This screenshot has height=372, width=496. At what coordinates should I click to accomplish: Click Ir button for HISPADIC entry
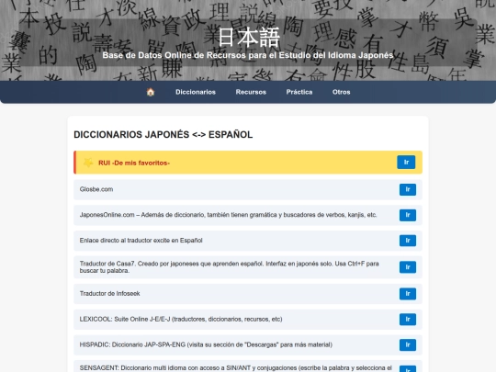coord(408,344)
